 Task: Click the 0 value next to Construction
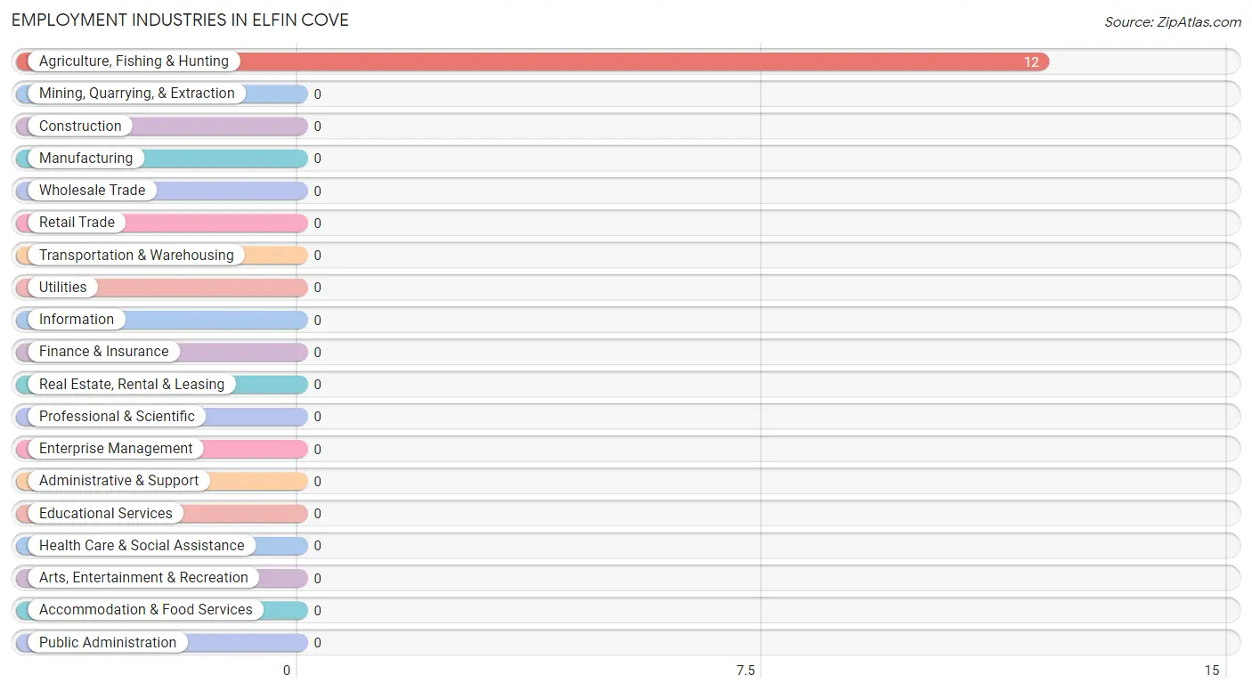317,126
